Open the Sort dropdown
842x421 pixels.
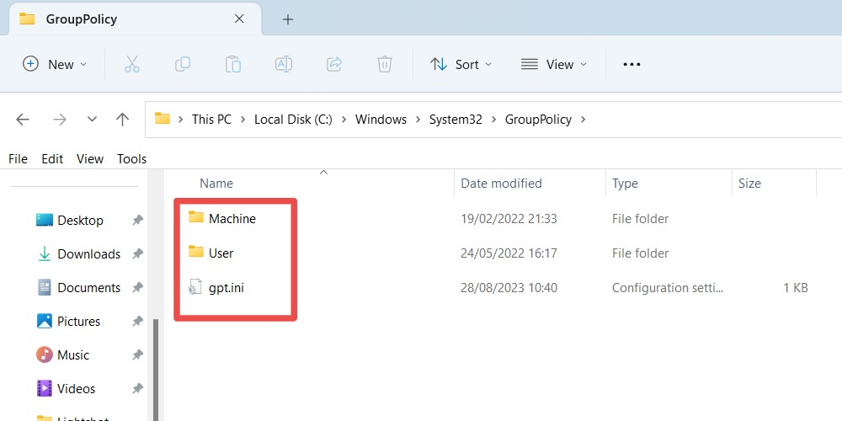pyautogui.click(x=461, y=65)
